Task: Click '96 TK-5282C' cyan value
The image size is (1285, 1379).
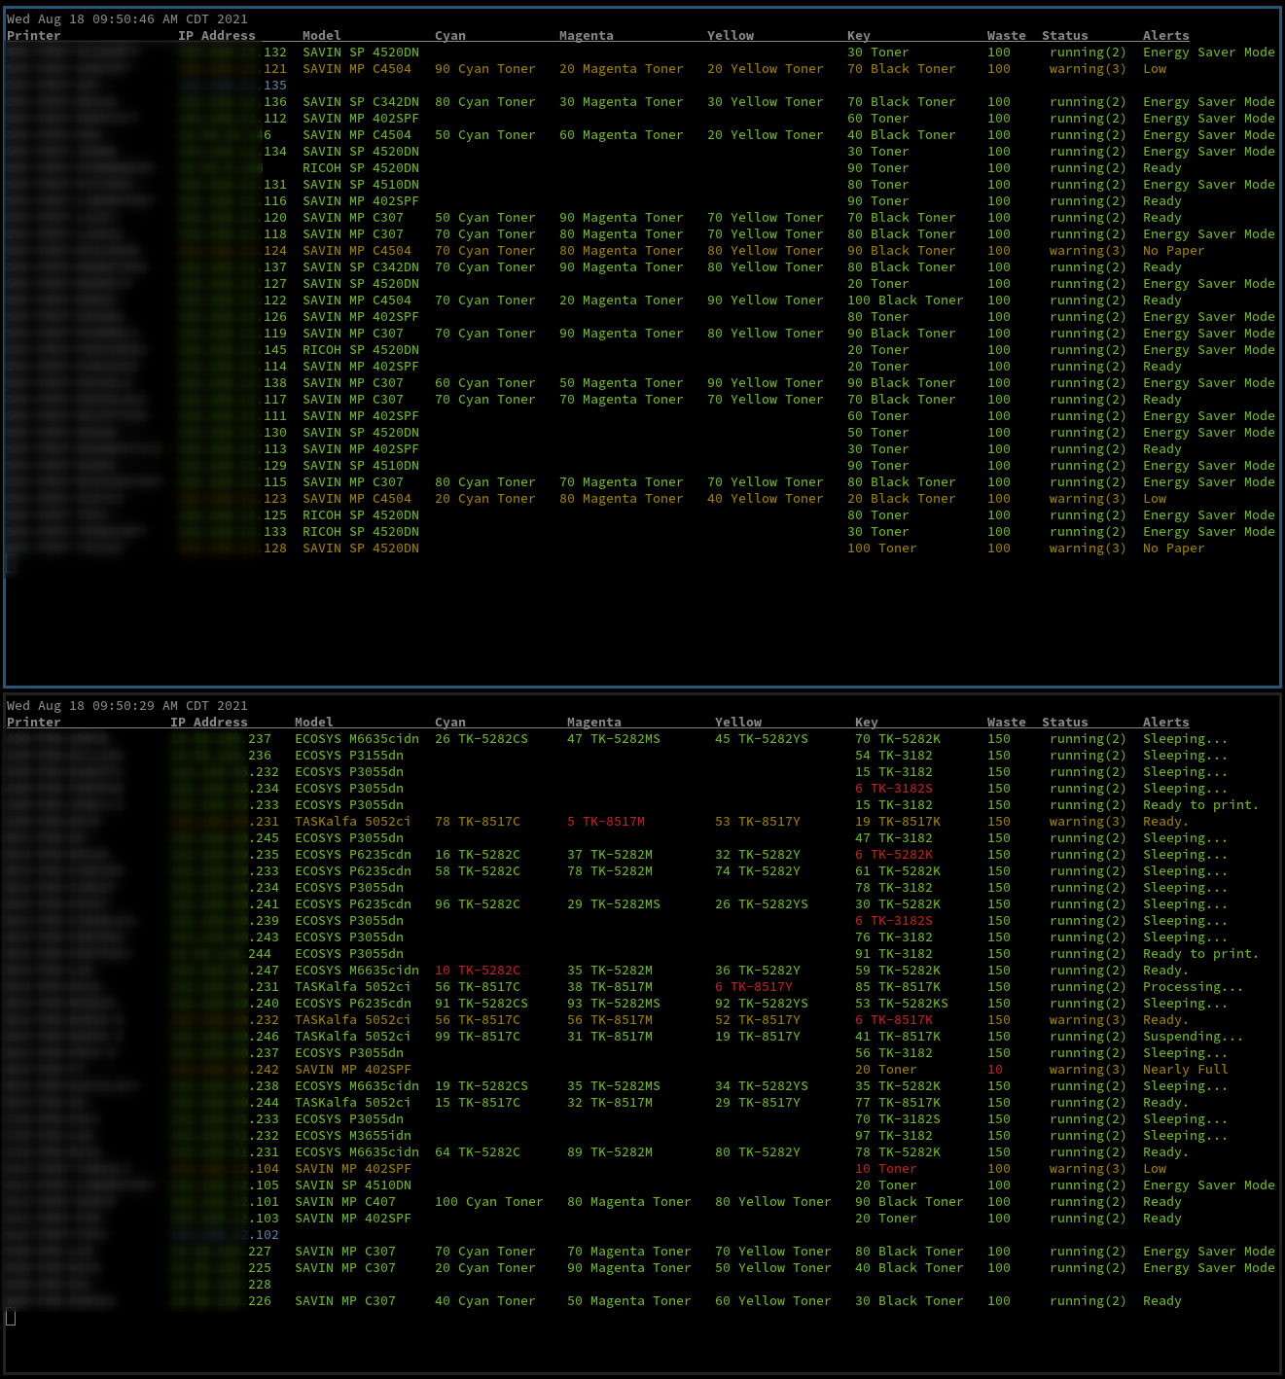Action: pyautogui.click(x=478, y=904)
